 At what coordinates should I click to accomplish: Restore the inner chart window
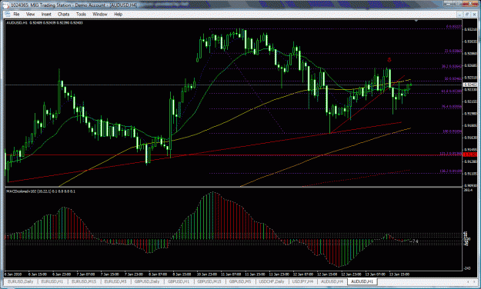point(467,14)
